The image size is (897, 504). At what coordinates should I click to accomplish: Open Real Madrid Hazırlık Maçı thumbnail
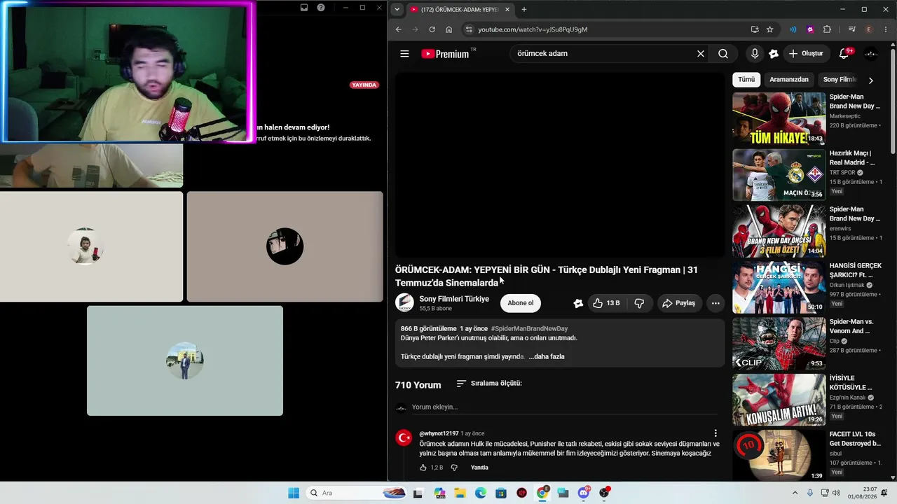779,175
